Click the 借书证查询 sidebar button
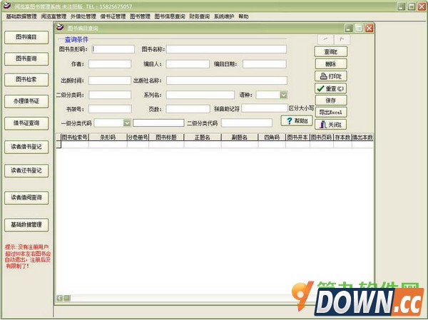The height and width of the screenshot is (320, 428). [x=26, y=123]
